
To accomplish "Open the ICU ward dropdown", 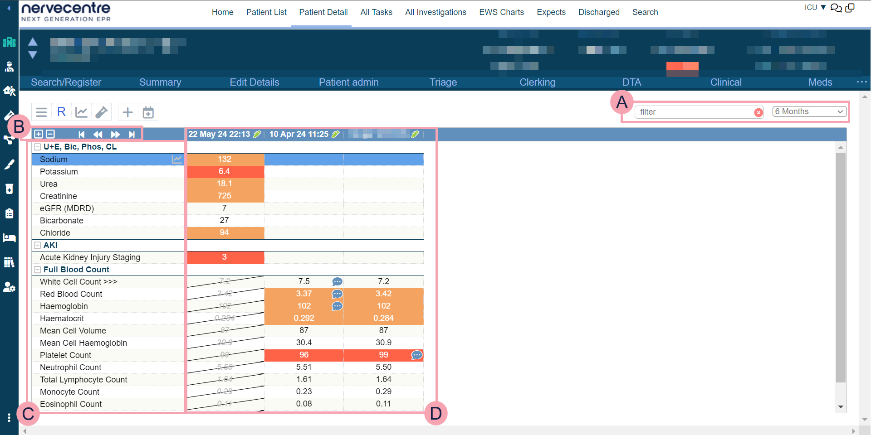I will [x=815, y=7].
